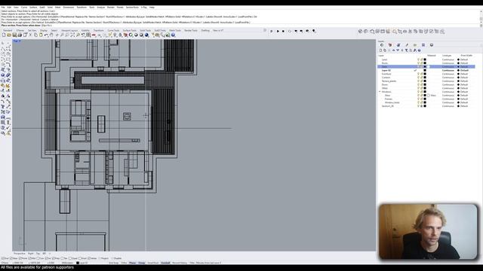This screenshot has height=271, width=483.
Task: Open the CPlane coordinate toggle in status bar
Action: [5, 263]
